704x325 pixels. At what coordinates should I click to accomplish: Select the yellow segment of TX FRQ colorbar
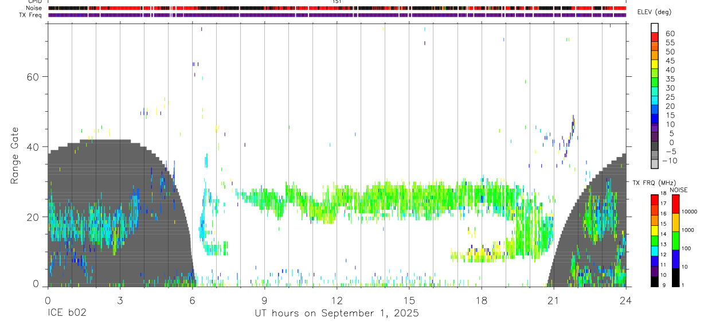(655, 230)
